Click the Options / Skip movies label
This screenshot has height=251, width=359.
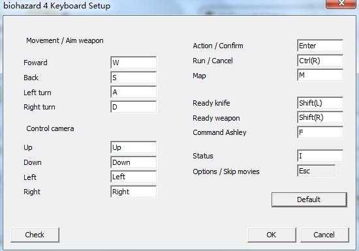click(226, 171)
